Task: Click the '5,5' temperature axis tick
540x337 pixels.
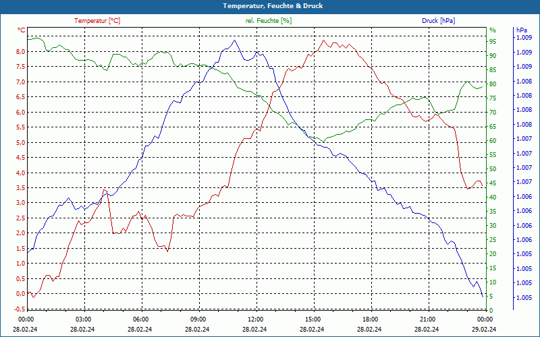Action: 21,127
